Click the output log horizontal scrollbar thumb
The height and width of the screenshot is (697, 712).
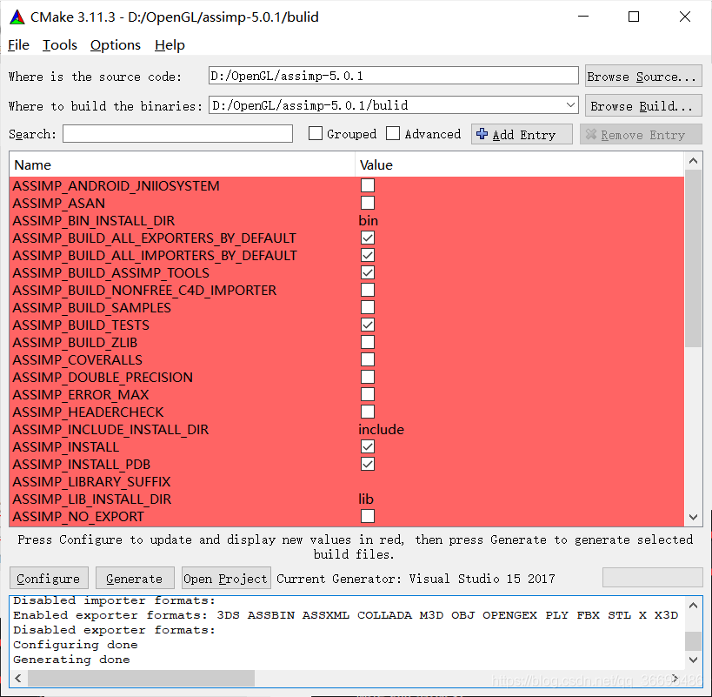(x=141, y=678)
